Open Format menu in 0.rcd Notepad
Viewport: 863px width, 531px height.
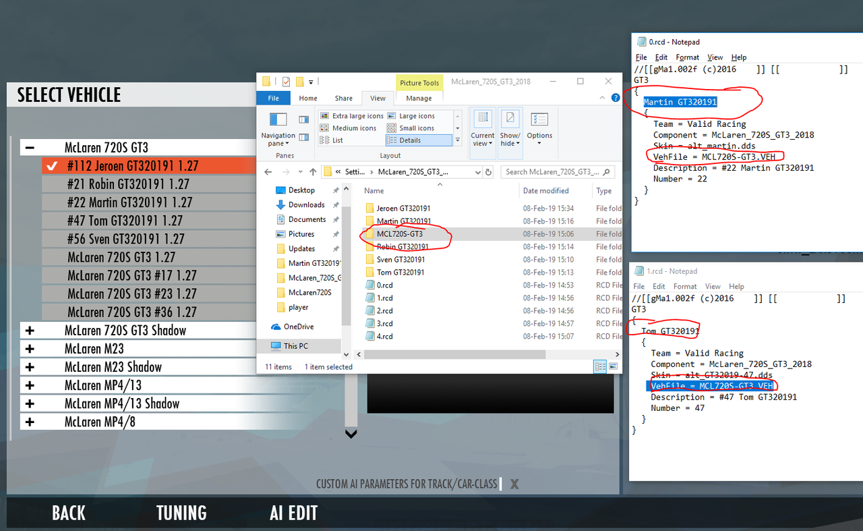coord(688,57)
